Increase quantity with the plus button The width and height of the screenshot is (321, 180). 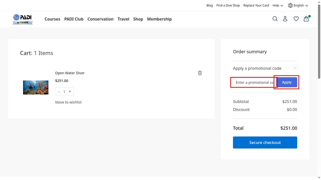coord(70,92)
